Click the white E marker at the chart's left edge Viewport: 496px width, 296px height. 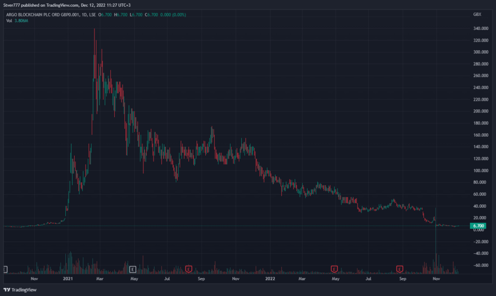tap(5, 268)
